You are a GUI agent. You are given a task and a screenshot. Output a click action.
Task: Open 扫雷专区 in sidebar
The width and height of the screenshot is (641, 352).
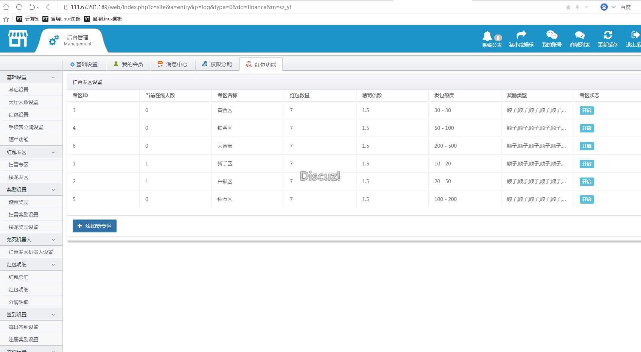point(19,165)
